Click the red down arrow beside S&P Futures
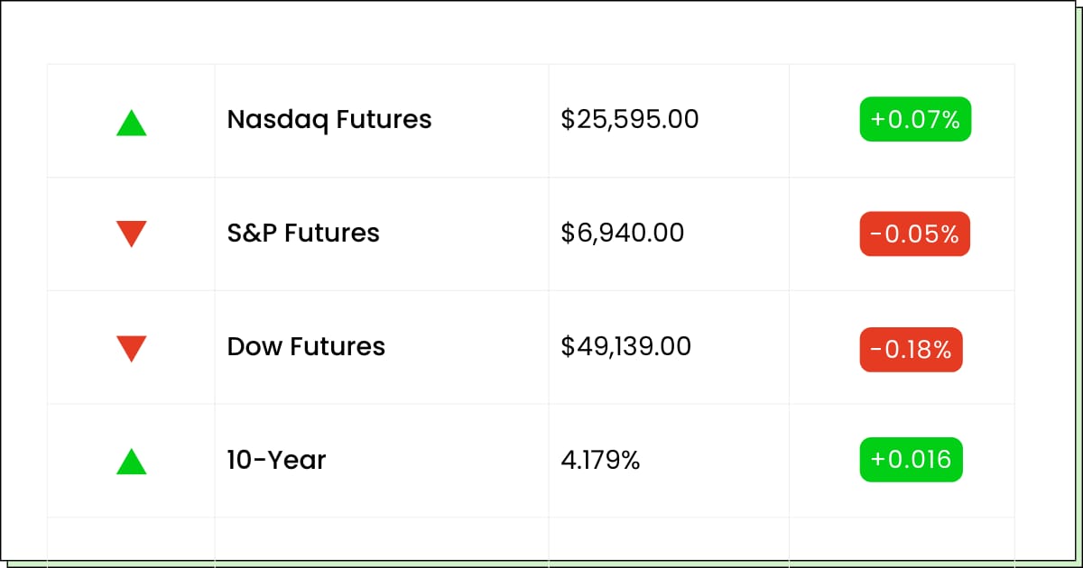 (x=132, y=234)
